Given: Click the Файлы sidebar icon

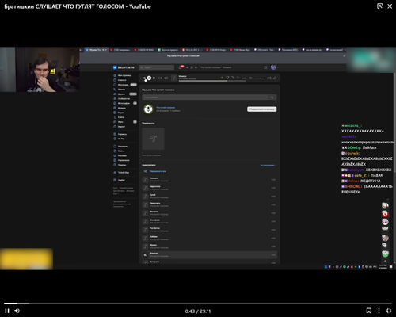Looking at the screenshot, I should (x=115, y=151).
